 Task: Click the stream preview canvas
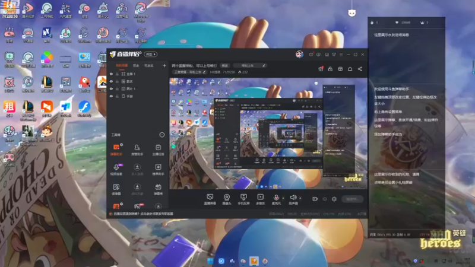(268, 133)
